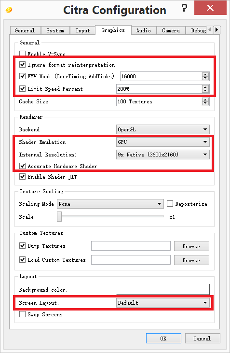Decrease Cache Size with down arrow
The image size is (230, 353).
(x=205, y=103)
